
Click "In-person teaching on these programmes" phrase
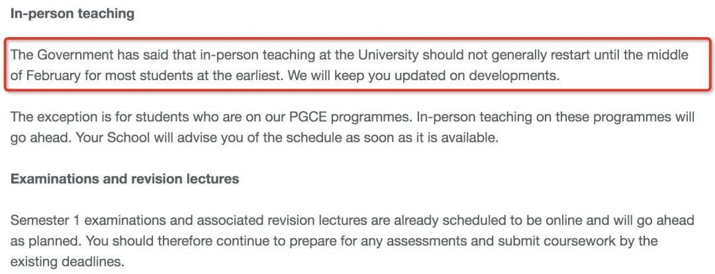(543, 118)
